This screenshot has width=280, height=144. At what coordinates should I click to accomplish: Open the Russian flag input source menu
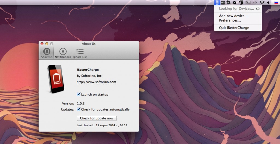pyautogui.click(x=276, y=2)
